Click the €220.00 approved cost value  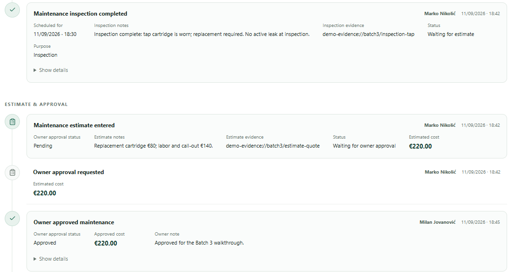[x=105, y=243]
